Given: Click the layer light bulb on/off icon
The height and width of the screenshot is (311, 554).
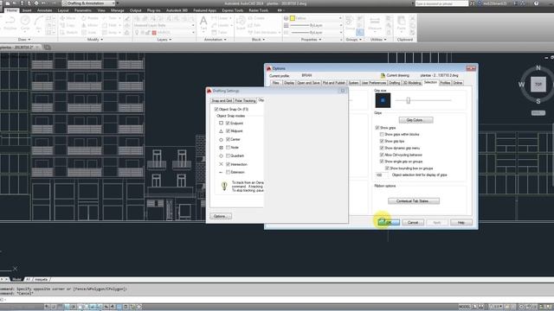Looking at the screenshot, I should [137, 33].
